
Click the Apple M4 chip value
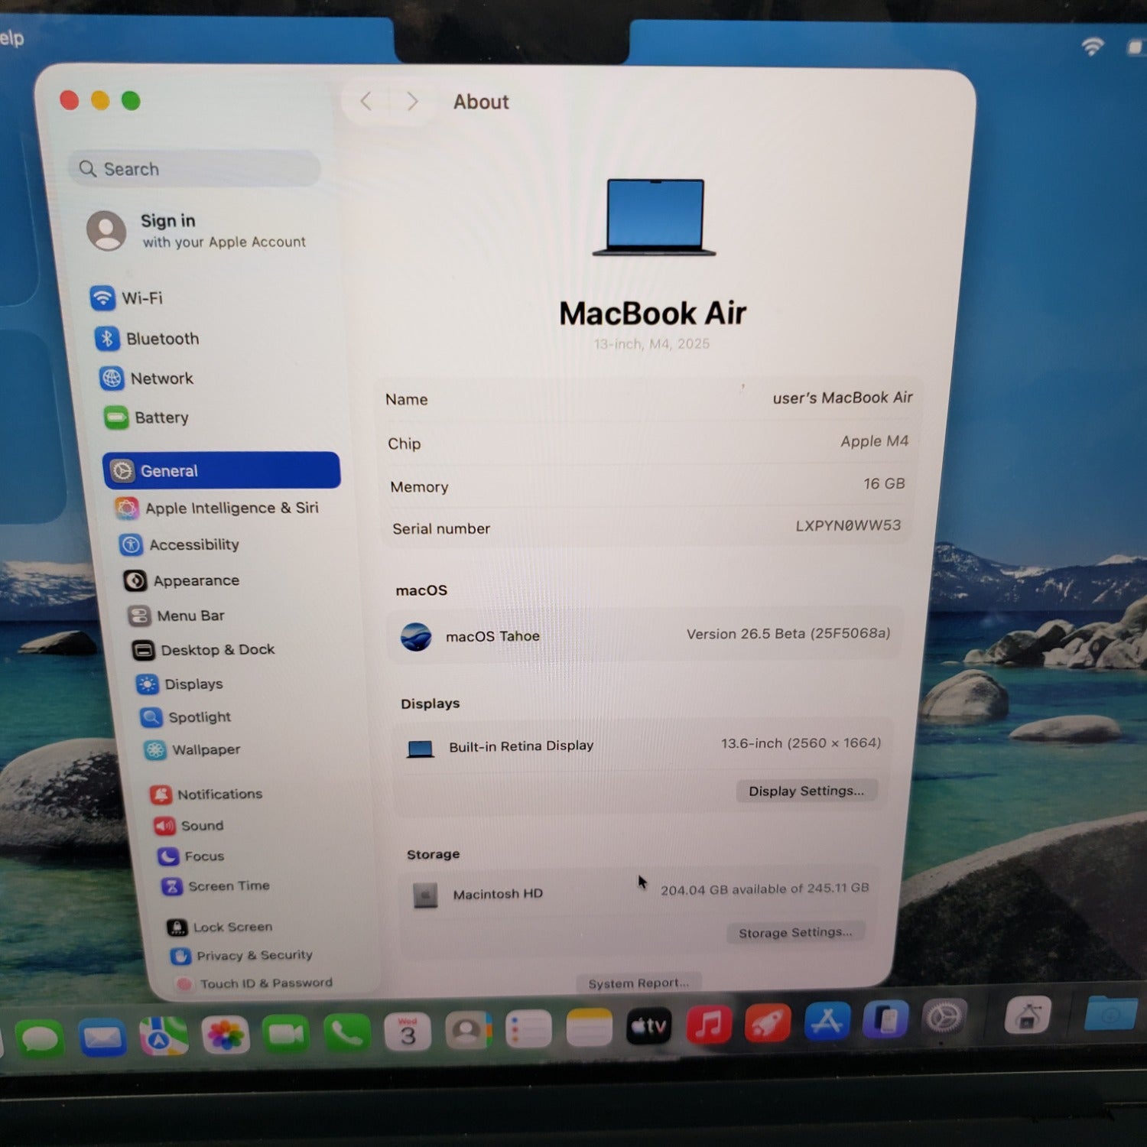874,441
